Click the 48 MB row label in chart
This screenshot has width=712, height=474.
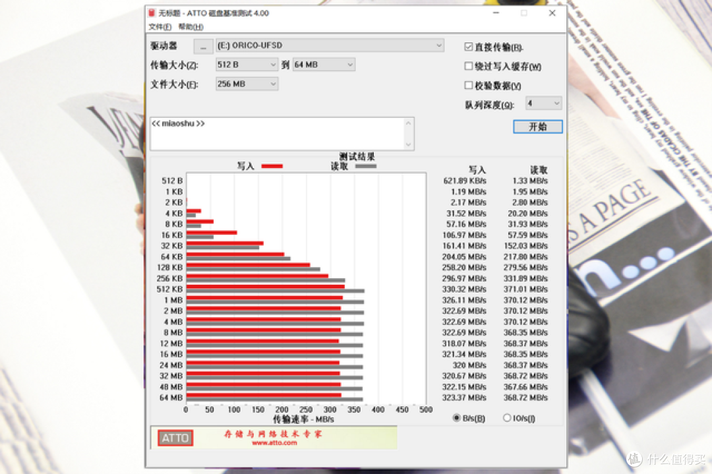coord(171,387)
